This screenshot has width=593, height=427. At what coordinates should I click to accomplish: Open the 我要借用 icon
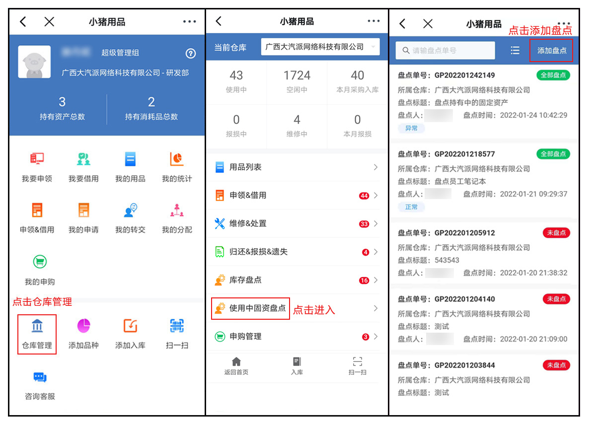[x=83, y=159]
